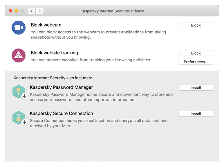Click the pink website tracking eye icon
This screenshot has width=224, height=167.
point(19,55)
